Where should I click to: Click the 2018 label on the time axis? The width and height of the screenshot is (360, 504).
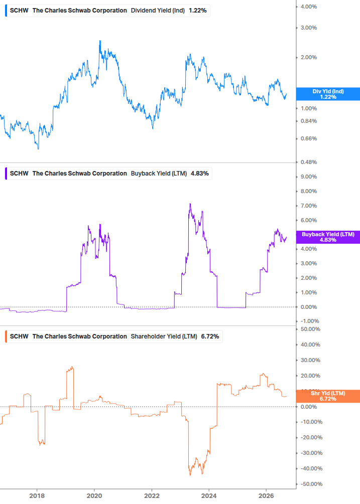[x=37, y=495]
